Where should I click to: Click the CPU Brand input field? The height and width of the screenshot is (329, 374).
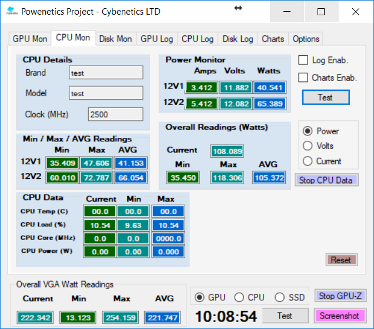[106, 73]
